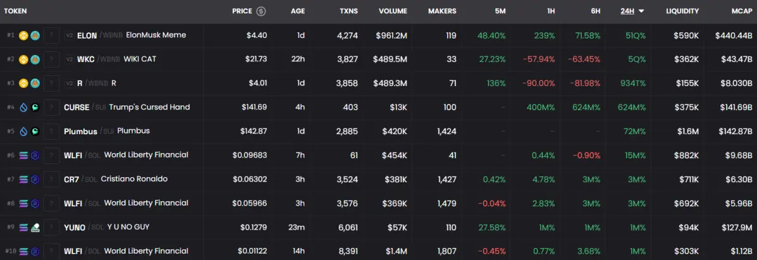Image resolution: width=757 pixels, height=260 pixels.
Task: Click the Solana chain icon in CR7 row
Action: tap(23, 180)
